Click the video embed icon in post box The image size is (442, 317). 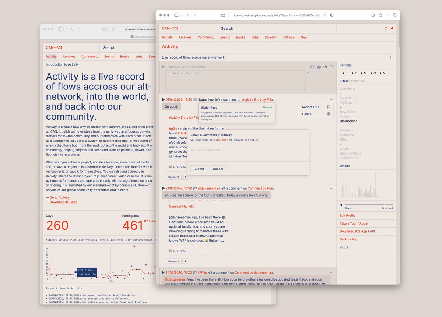click(x=312, y=67)
